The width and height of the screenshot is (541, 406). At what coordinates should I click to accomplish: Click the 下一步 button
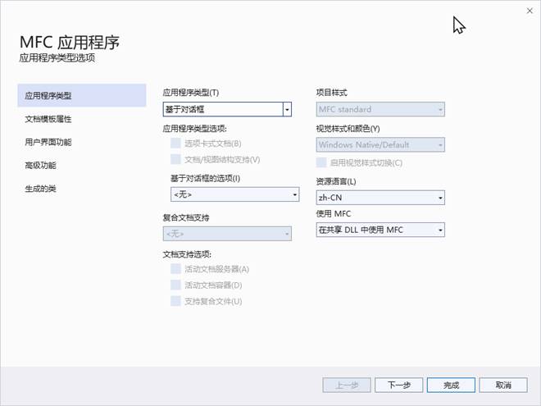[398, 385]
